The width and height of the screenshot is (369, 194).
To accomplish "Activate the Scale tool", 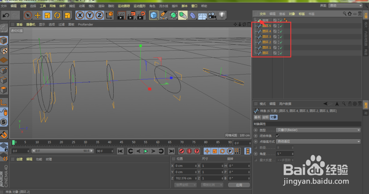I will click(x=47, y=16).
